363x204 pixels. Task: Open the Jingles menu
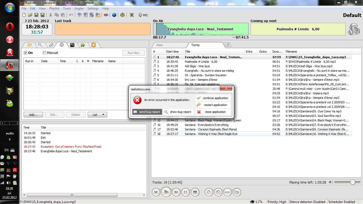(79, 8)
